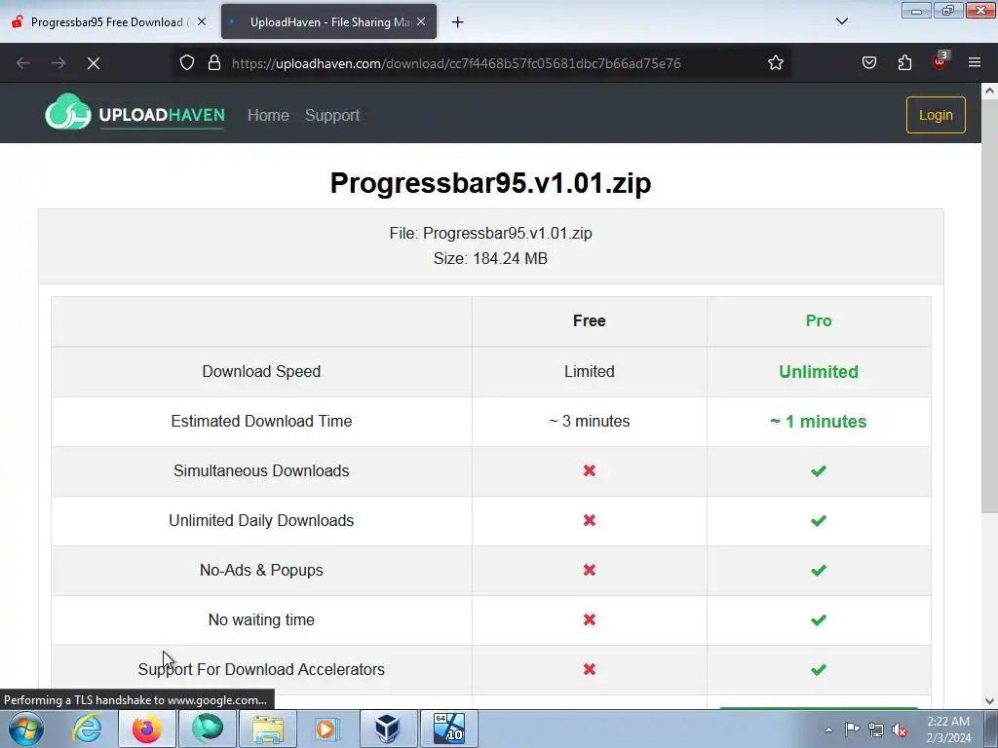Bookmark this page with the star icon
998x748 pixels.
tap(775, 63)
